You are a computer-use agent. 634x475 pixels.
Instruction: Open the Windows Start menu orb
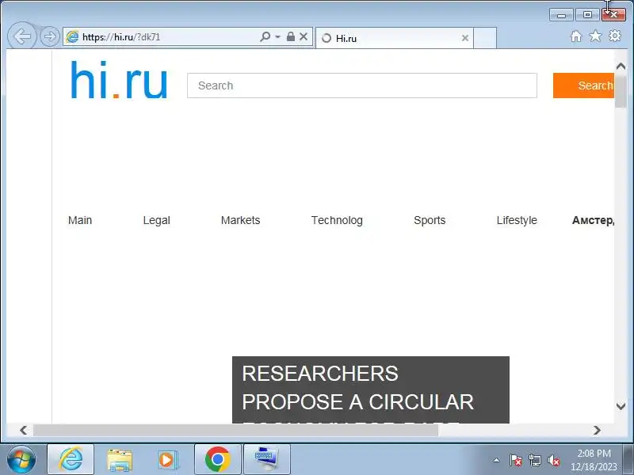[x=21, y=459]
